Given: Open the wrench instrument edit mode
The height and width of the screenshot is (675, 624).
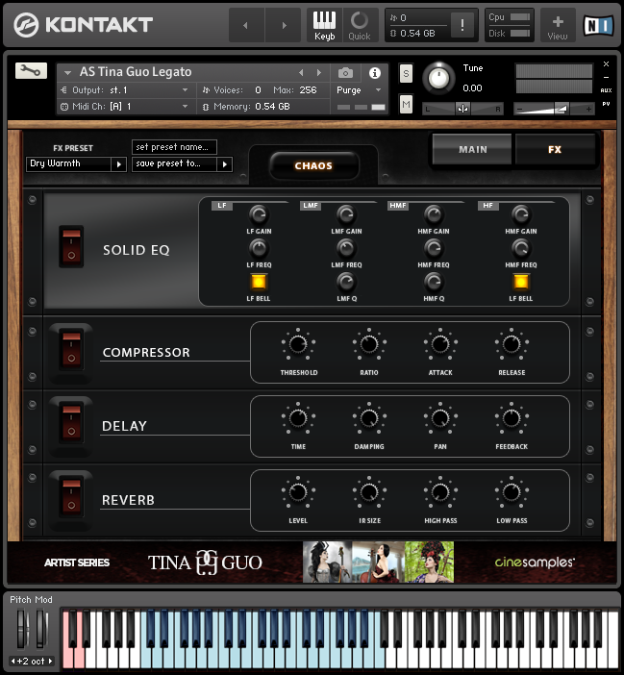Looking at the screenshot, I should [31, 70].
